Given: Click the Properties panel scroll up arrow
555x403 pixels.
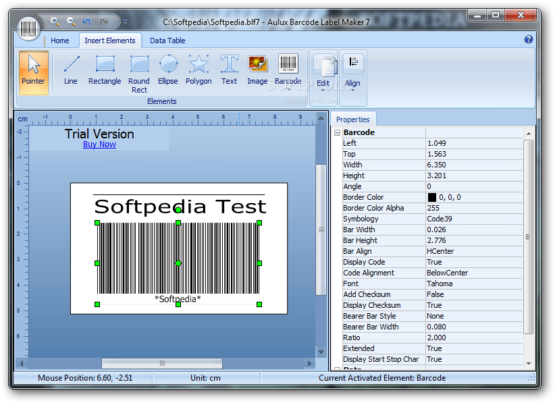Looking at the screenshot, I should (x=529, y=134).
